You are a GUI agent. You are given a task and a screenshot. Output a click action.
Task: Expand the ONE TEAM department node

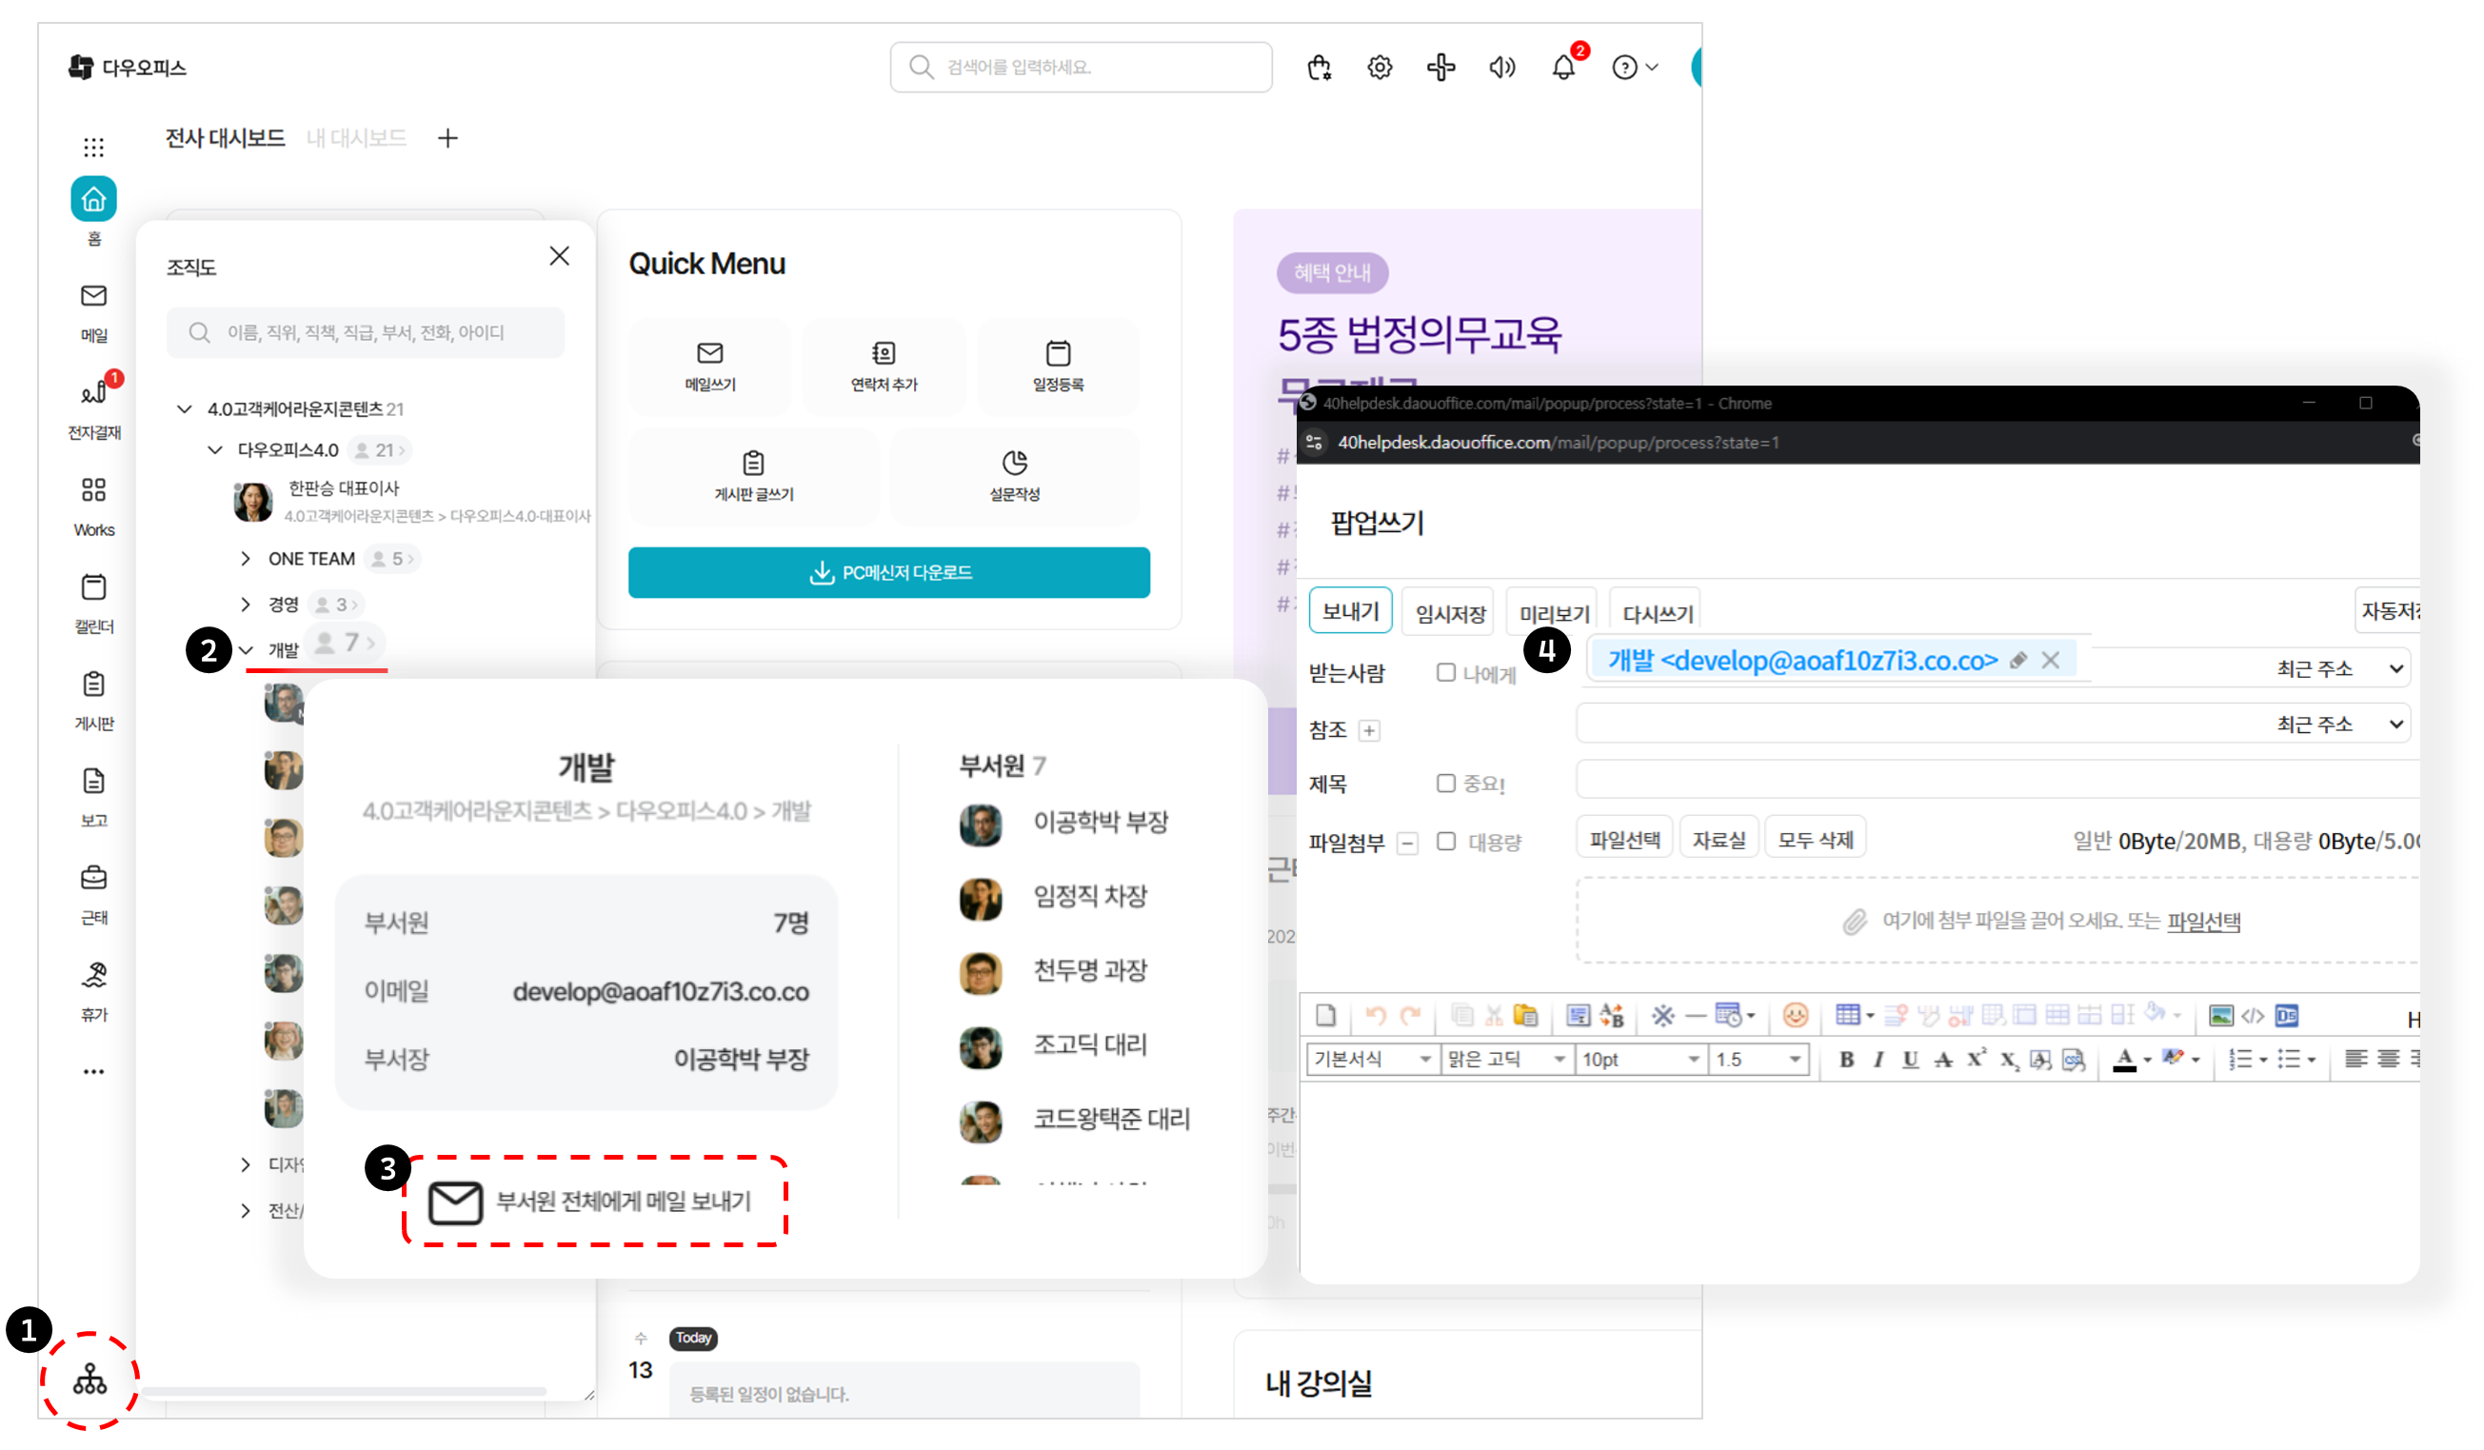[x=246, y=559]
